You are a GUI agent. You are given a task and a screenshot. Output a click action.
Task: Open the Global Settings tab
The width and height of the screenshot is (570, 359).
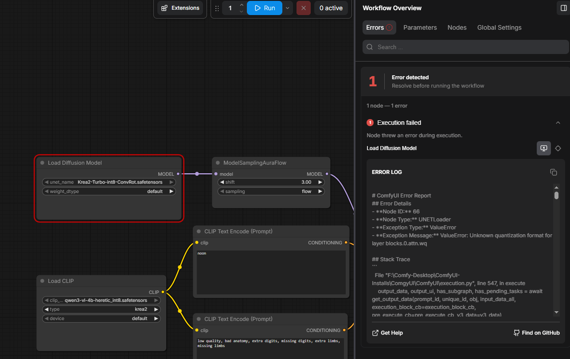click(500, 27)
